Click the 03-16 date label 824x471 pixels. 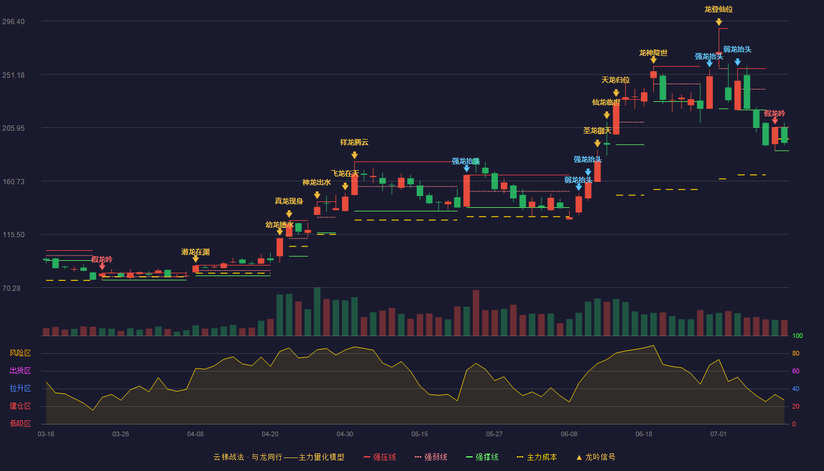click(46, 434)
